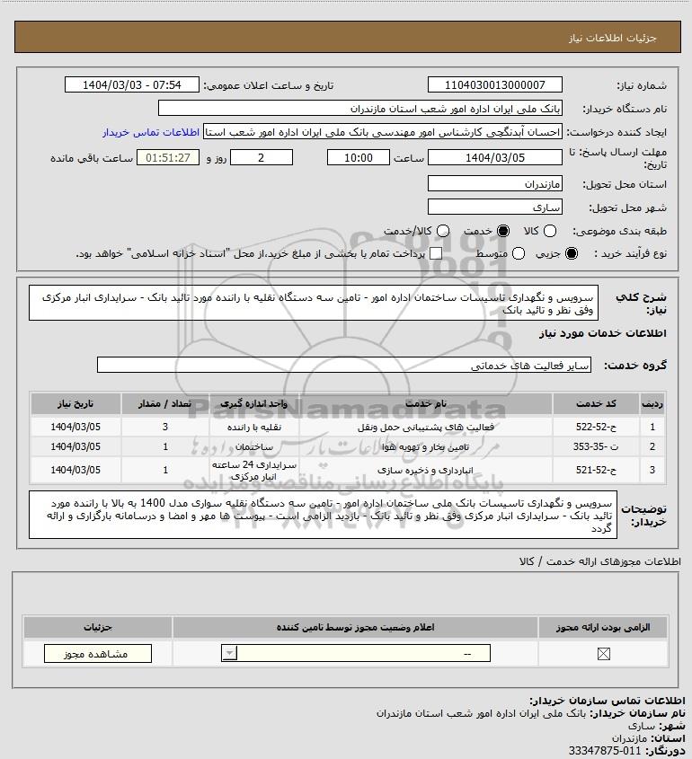Click the request creator field

tap(383, 132)
